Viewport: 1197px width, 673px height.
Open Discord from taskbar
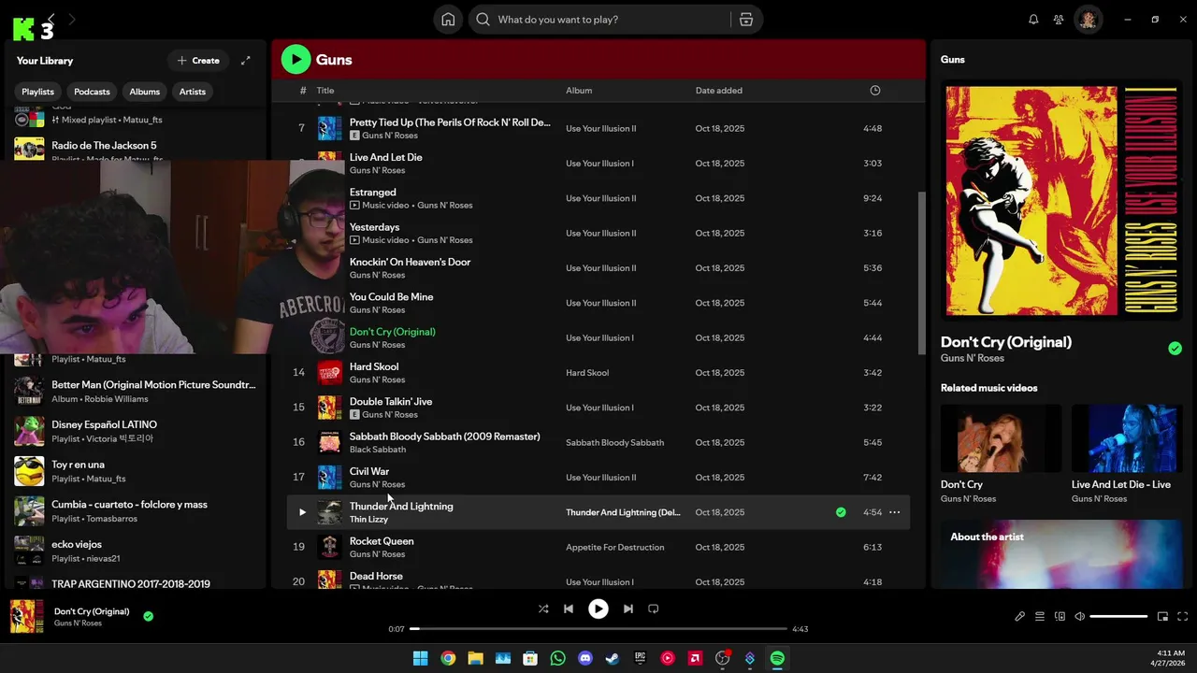pyautogui.click(x=585, y=658)
